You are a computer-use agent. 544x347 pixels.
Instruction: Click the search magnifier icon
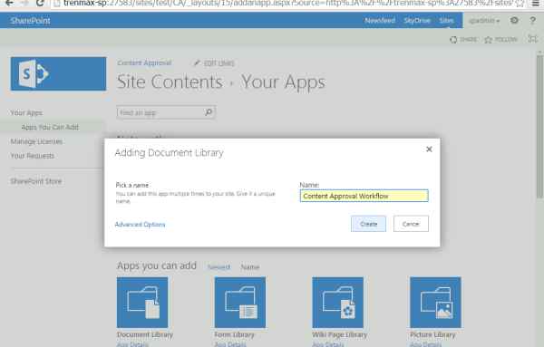pyautogui.click(x=209, y=112)
